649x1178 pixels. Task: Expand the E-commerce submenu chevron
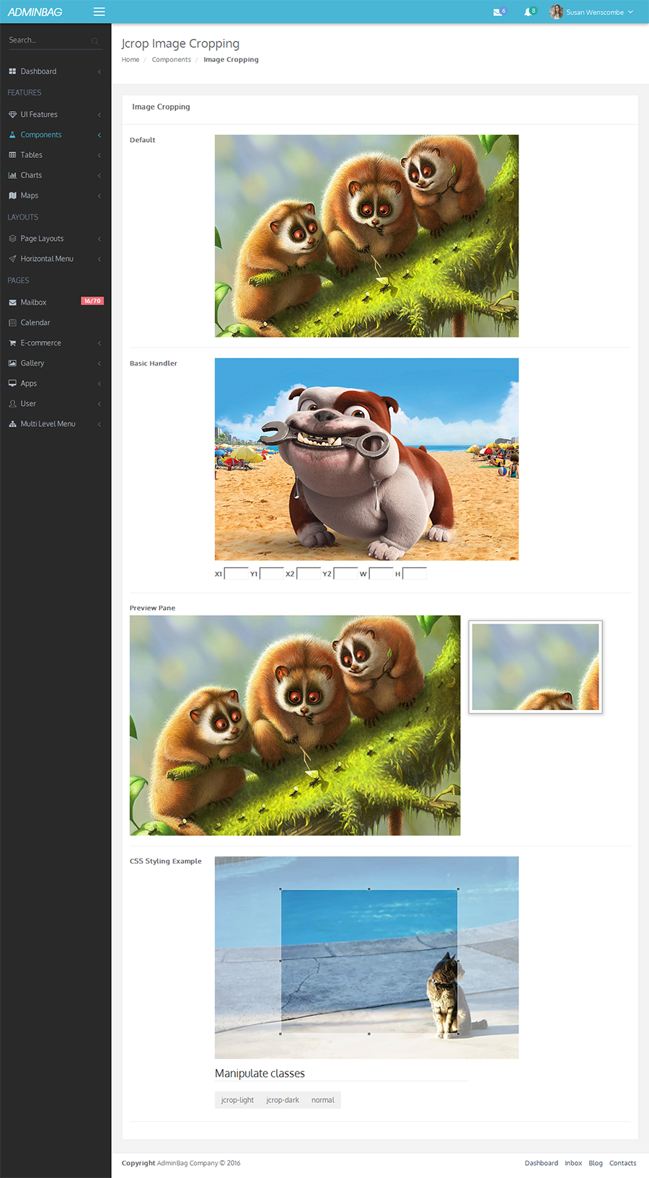[x=100, y=343]
